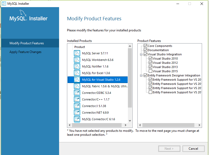
Task: Select Connector/J 5.1.38 row
Action: [x=98, y=106]
